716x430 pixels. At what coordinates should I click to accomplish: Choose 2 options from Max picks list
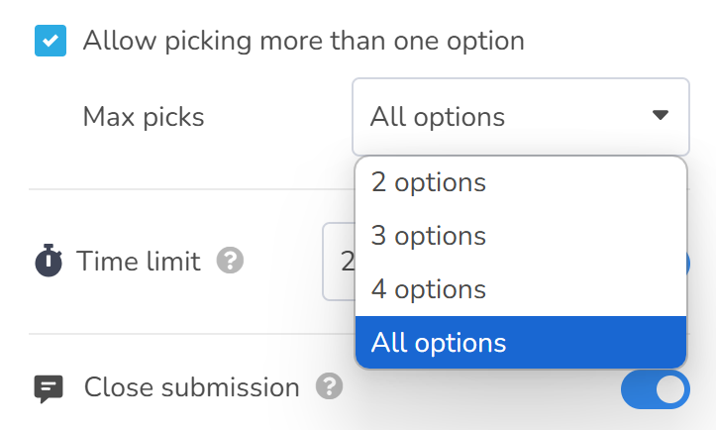[521, 182]
